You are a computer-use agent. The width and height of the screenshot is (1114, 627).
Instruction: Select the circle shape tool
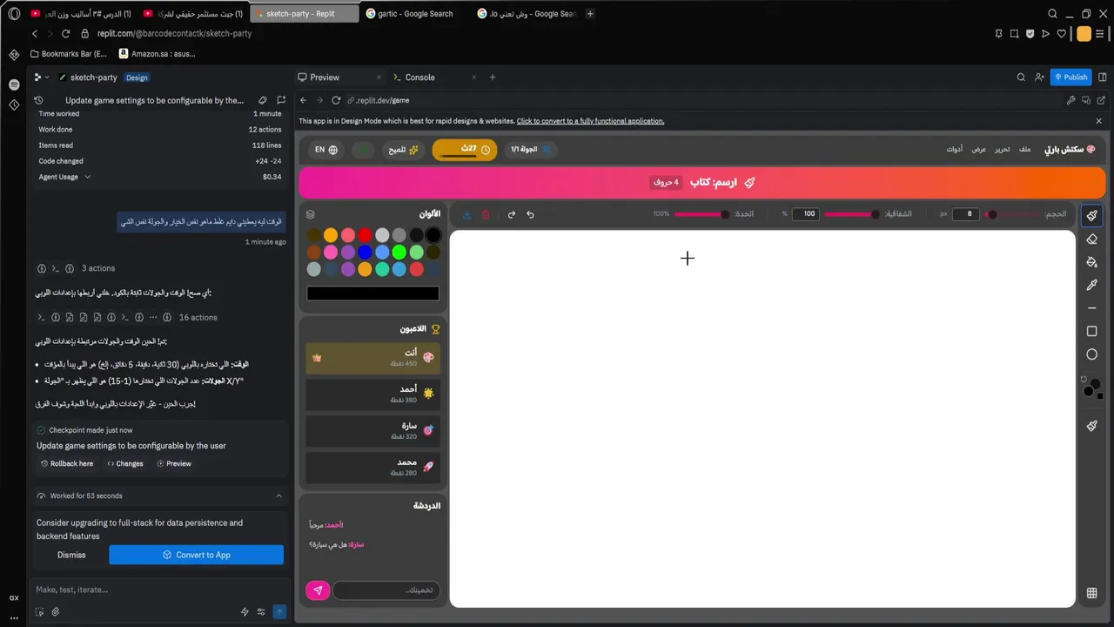pos(1092,354)
